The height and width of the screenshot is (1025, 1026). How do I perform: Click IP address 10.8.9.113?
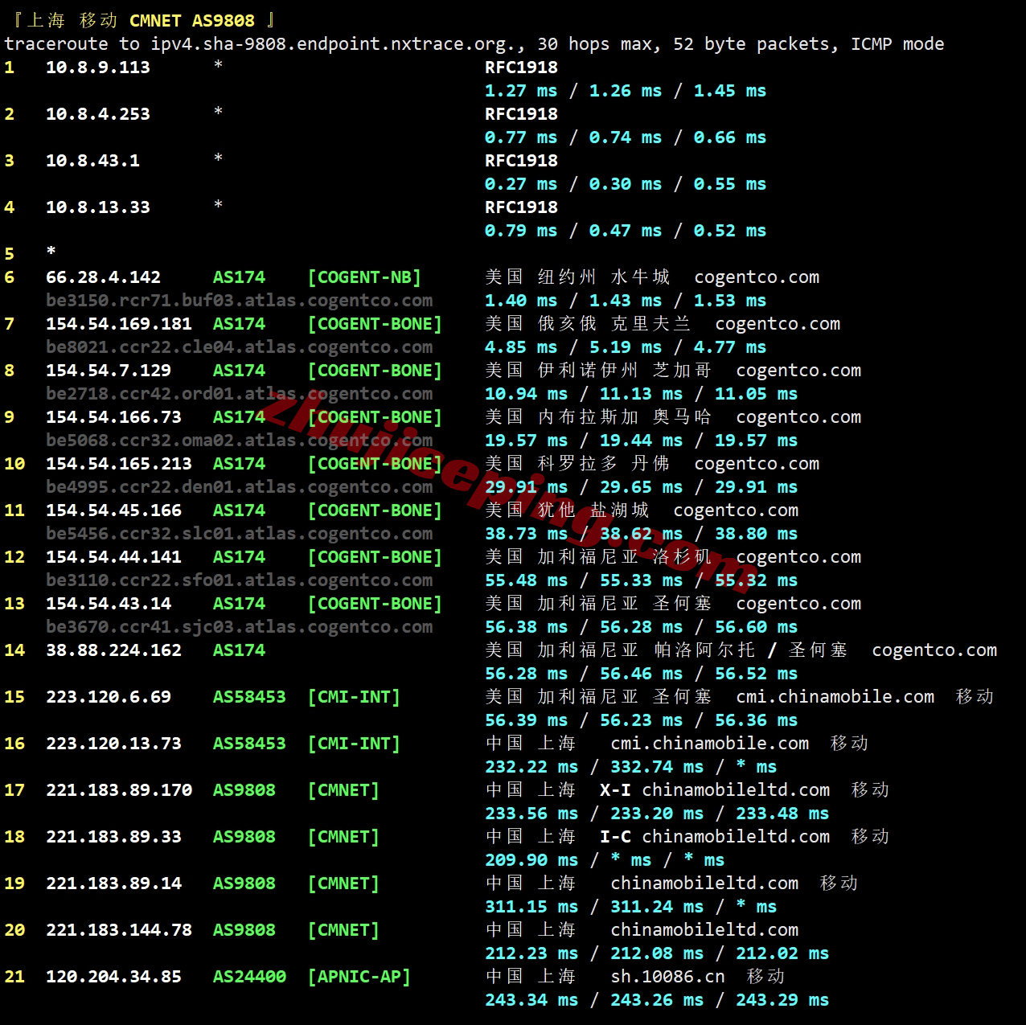[98, 68]
